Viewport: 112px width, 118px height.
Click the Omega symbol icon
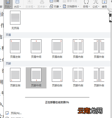click(x=86, y=2)
